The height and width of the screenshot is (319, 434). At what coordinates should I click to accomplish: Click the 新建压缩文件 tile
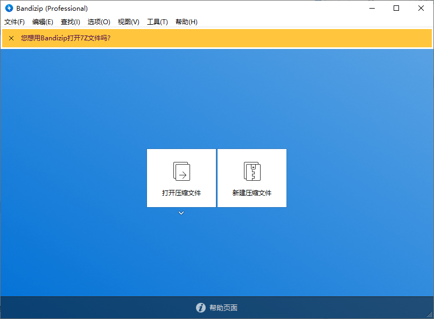pyautogui.click(x=252, y=178)
